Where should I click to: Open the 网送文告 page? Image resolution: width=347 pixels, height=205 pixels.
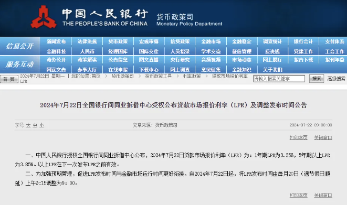tap(56, 70)
